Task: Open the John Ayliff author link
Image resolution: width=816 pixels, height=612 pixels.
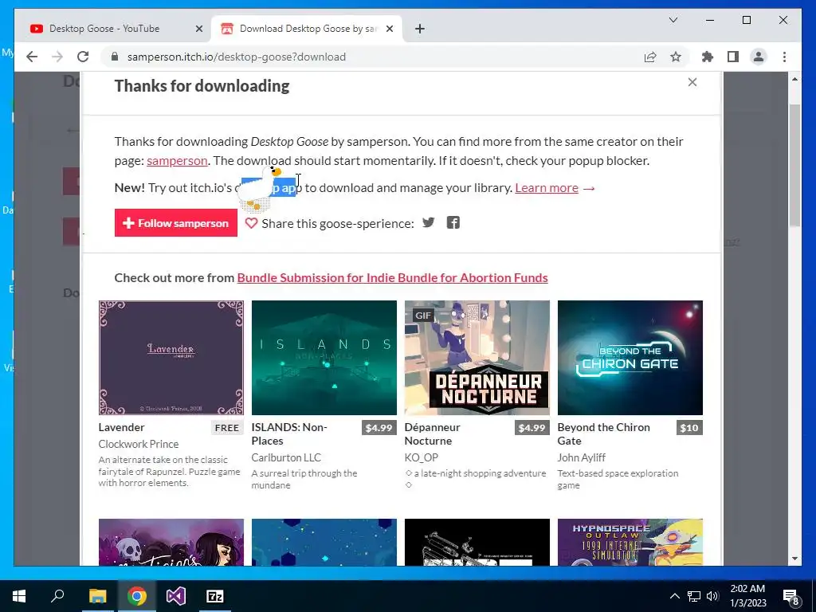Action: 581,457
